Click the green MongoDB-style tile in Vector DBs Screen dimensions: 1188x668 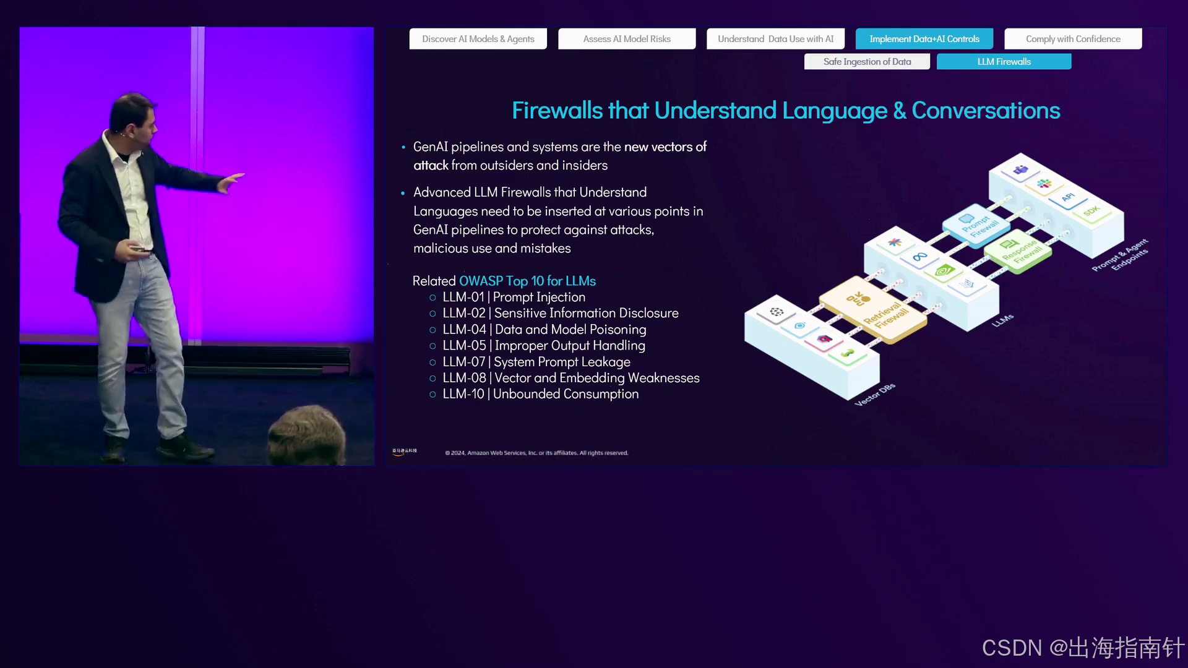point(848,354)
